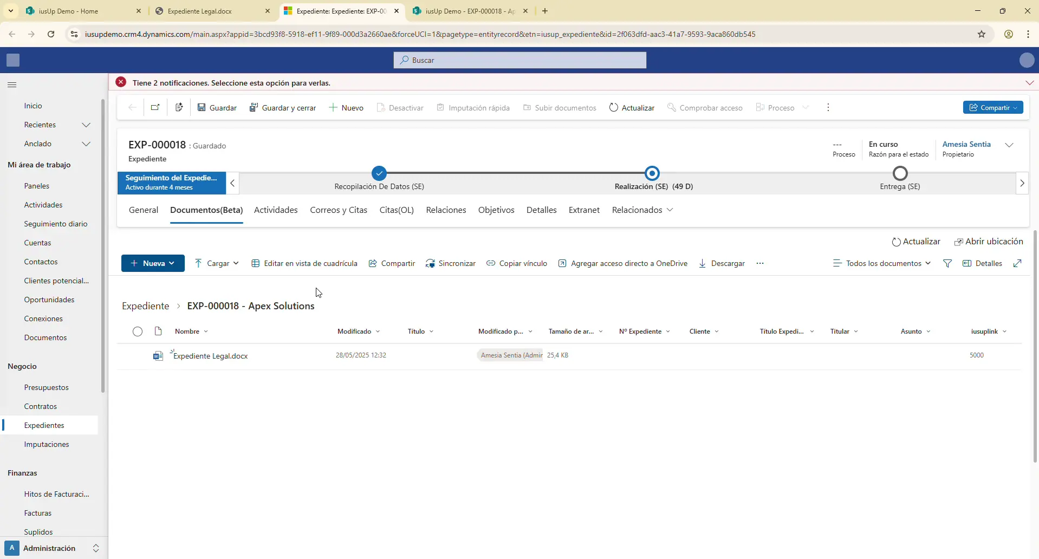1039x559 pixels.
Task: Select the Realización (SE) stage circle
Action: 652,173
